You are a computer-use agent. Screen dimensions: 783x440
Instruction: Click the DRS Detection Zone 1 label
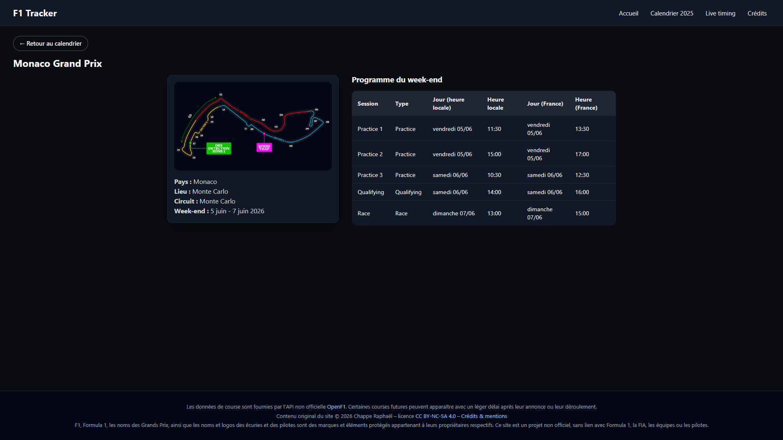218,148
